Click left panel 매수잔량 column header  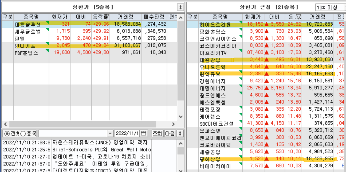coord(154,17)
